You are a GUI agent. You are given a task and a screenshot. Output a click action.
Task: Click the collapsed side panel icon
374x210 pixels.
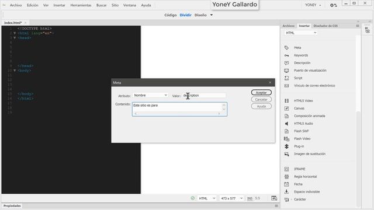point(368,30)
